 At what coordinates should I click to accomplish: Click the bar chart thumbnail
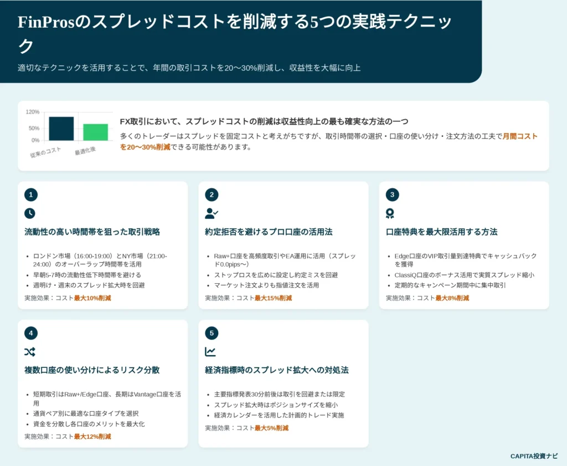[69, 133]
